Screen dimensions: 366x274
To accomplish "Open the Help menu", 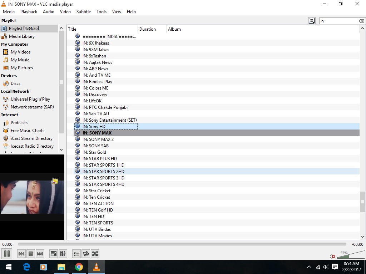I will tap(131, 12).
